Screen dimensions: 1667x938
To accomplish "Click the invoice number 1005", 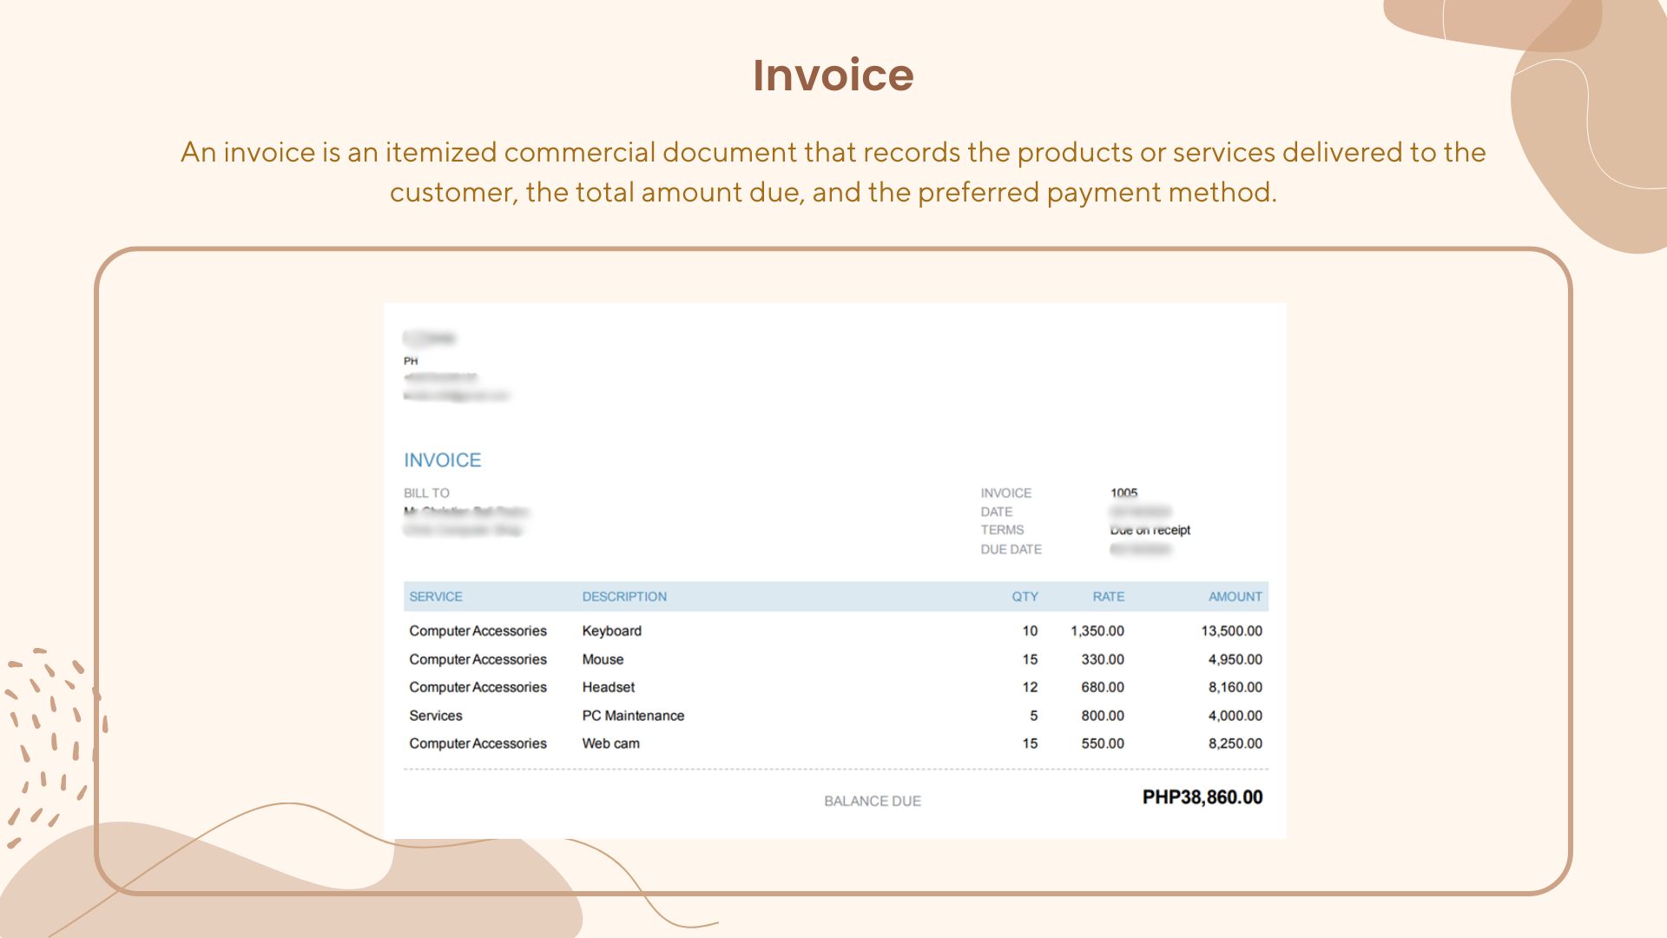I will coord(1123,493).
